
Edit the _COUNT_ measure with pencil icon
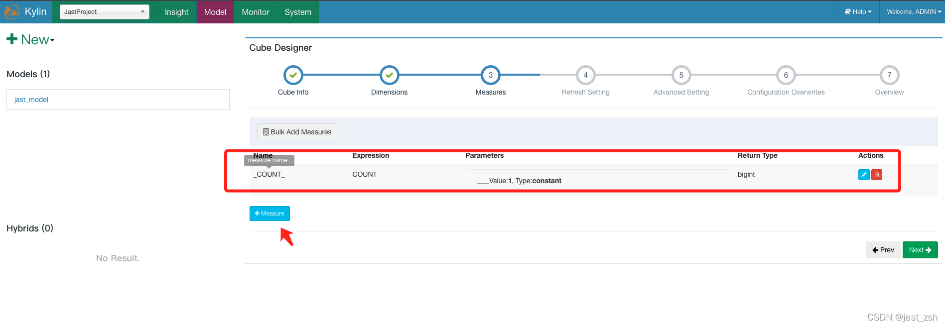point(864,175)
